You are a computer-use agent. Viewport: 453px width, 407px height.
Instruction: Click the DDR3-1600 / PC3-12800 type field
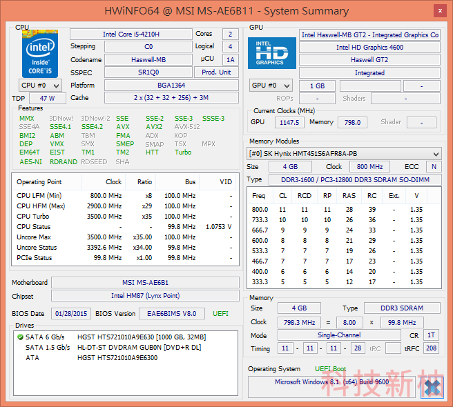click(x=355, y=179)
